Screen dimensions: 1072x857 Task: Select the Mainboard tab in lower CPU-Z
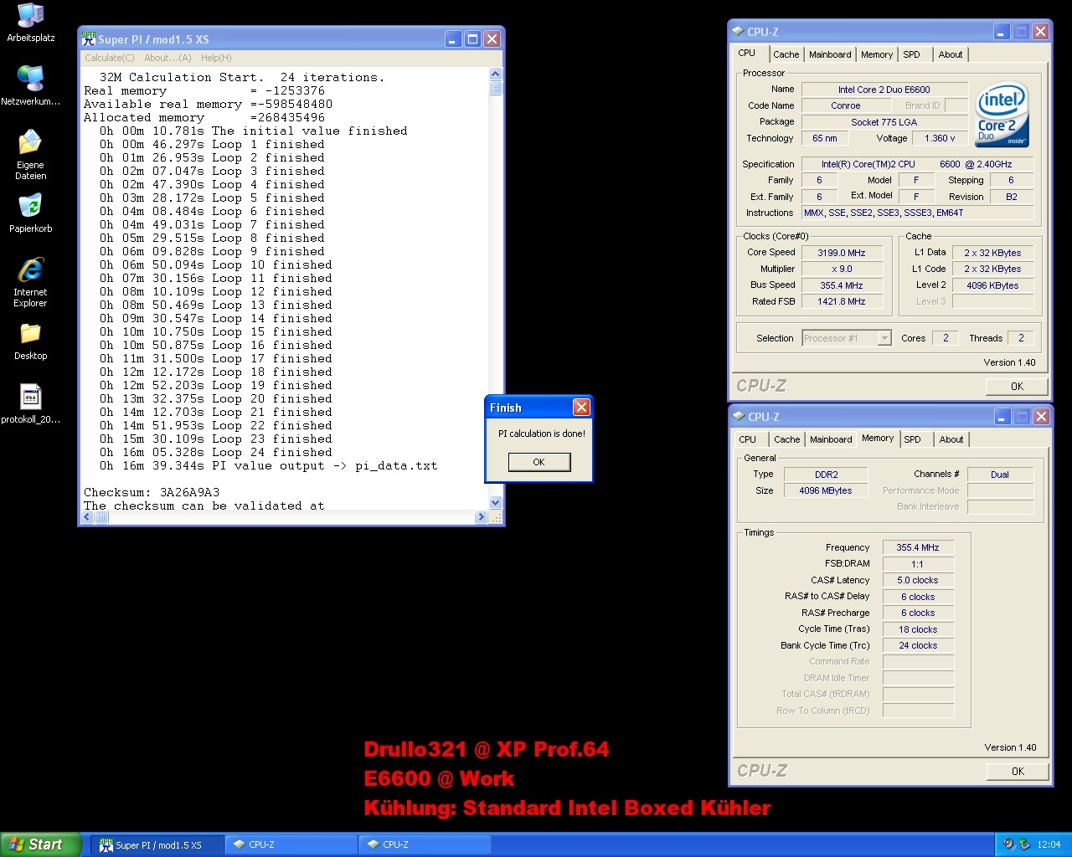click(831, 439)
